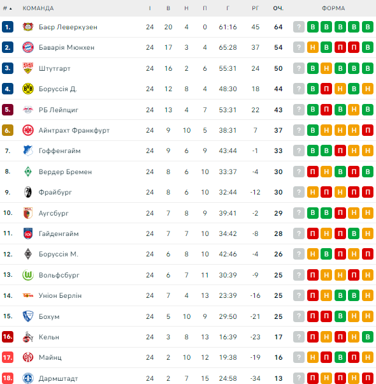Click the Wolfsburg green W logo
This screenshot has height=384, width=376.
click(x=28, y=275)
